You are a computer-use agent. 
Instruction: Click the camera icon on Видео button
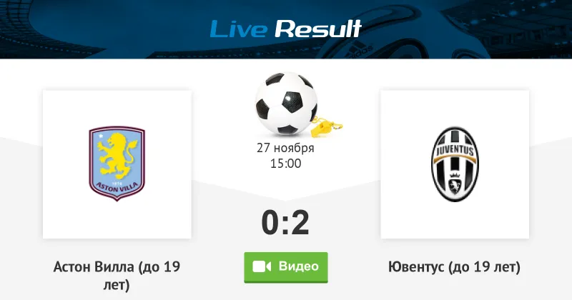[x=262, y=266]
